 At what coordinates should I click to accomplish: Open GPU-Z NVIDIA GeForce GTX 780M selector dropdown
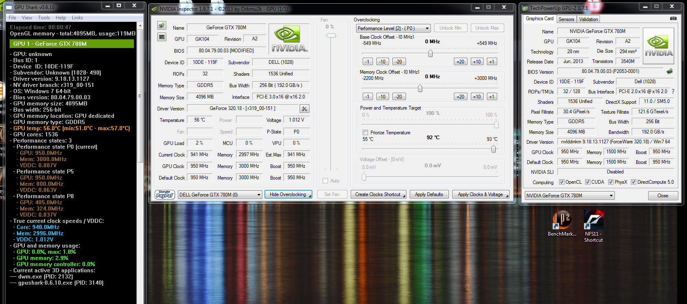click(x=569, y=196)
